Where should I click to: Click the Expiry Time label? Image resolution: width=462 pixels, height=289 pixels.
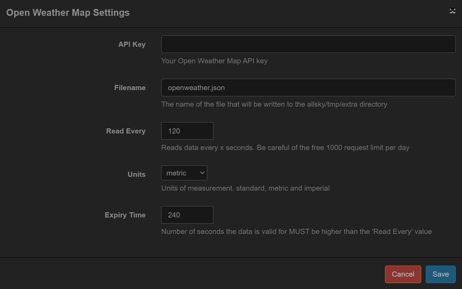pyautogui.click(x=125, y=215)
